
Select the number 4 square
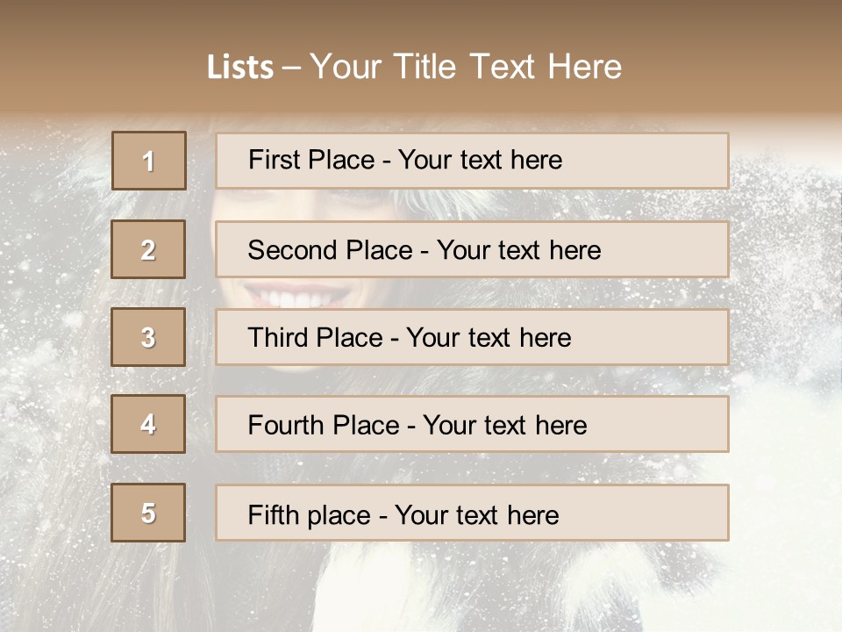tap(148, 424)
